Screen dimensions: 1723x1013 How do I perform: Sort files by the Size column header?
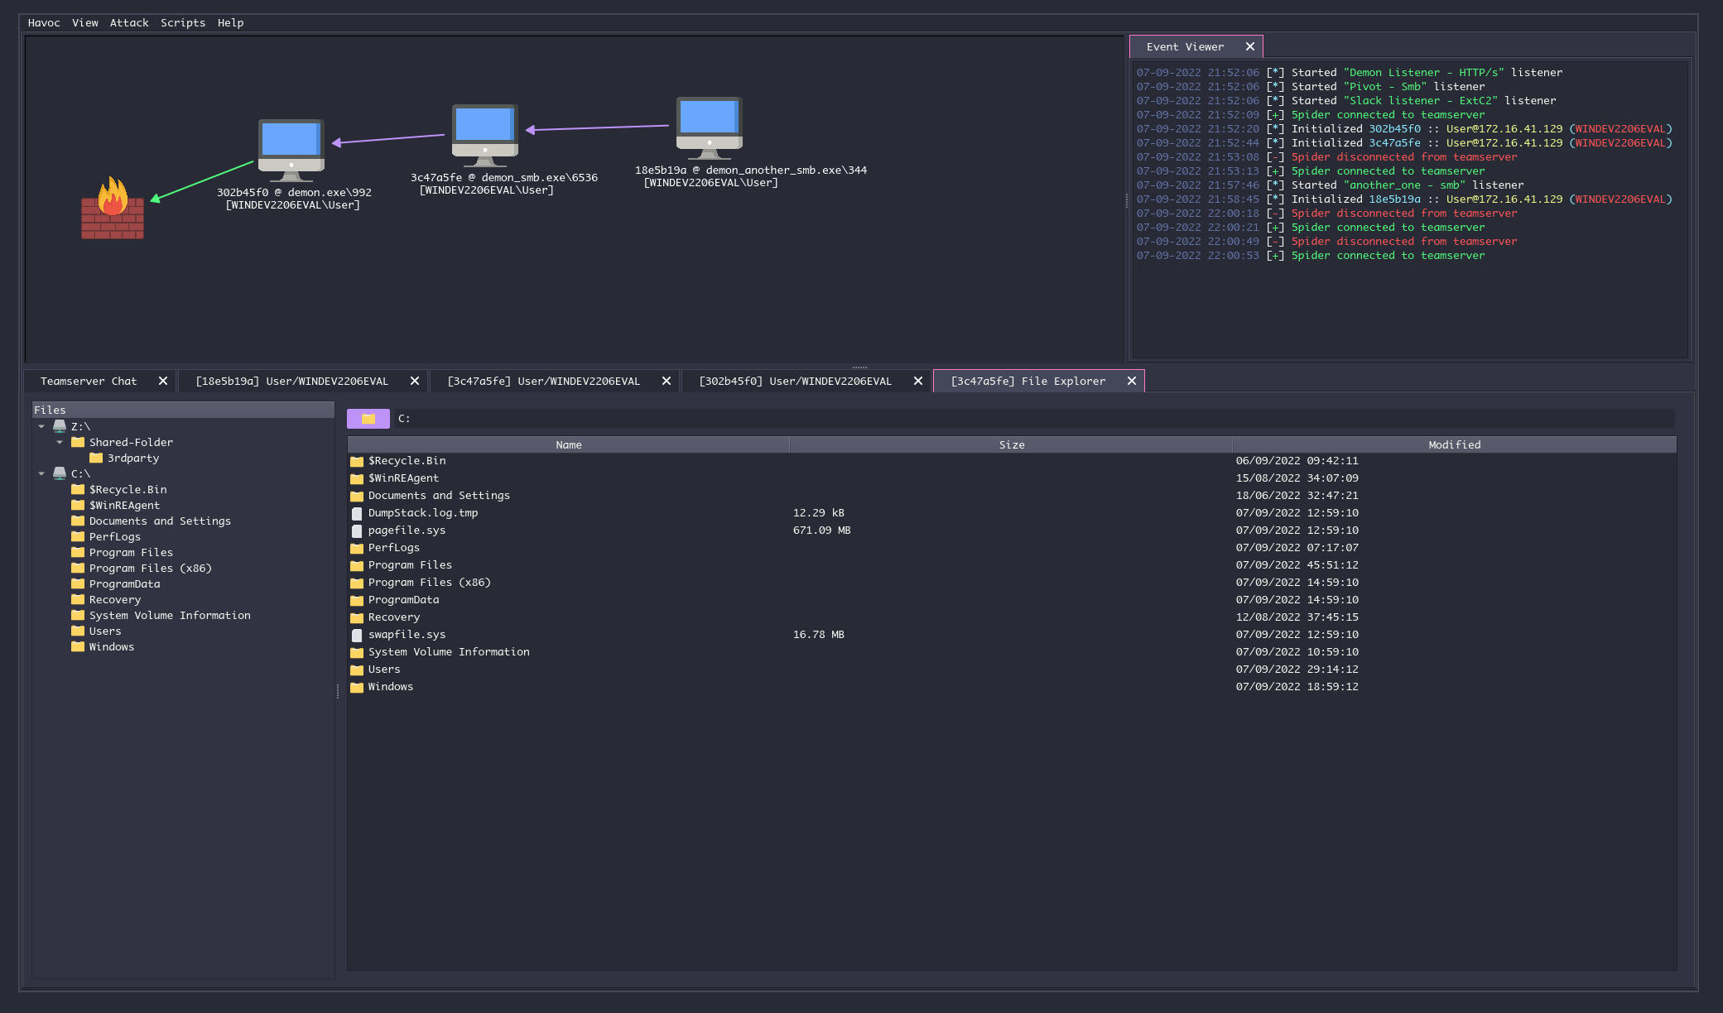point(1011,444)
